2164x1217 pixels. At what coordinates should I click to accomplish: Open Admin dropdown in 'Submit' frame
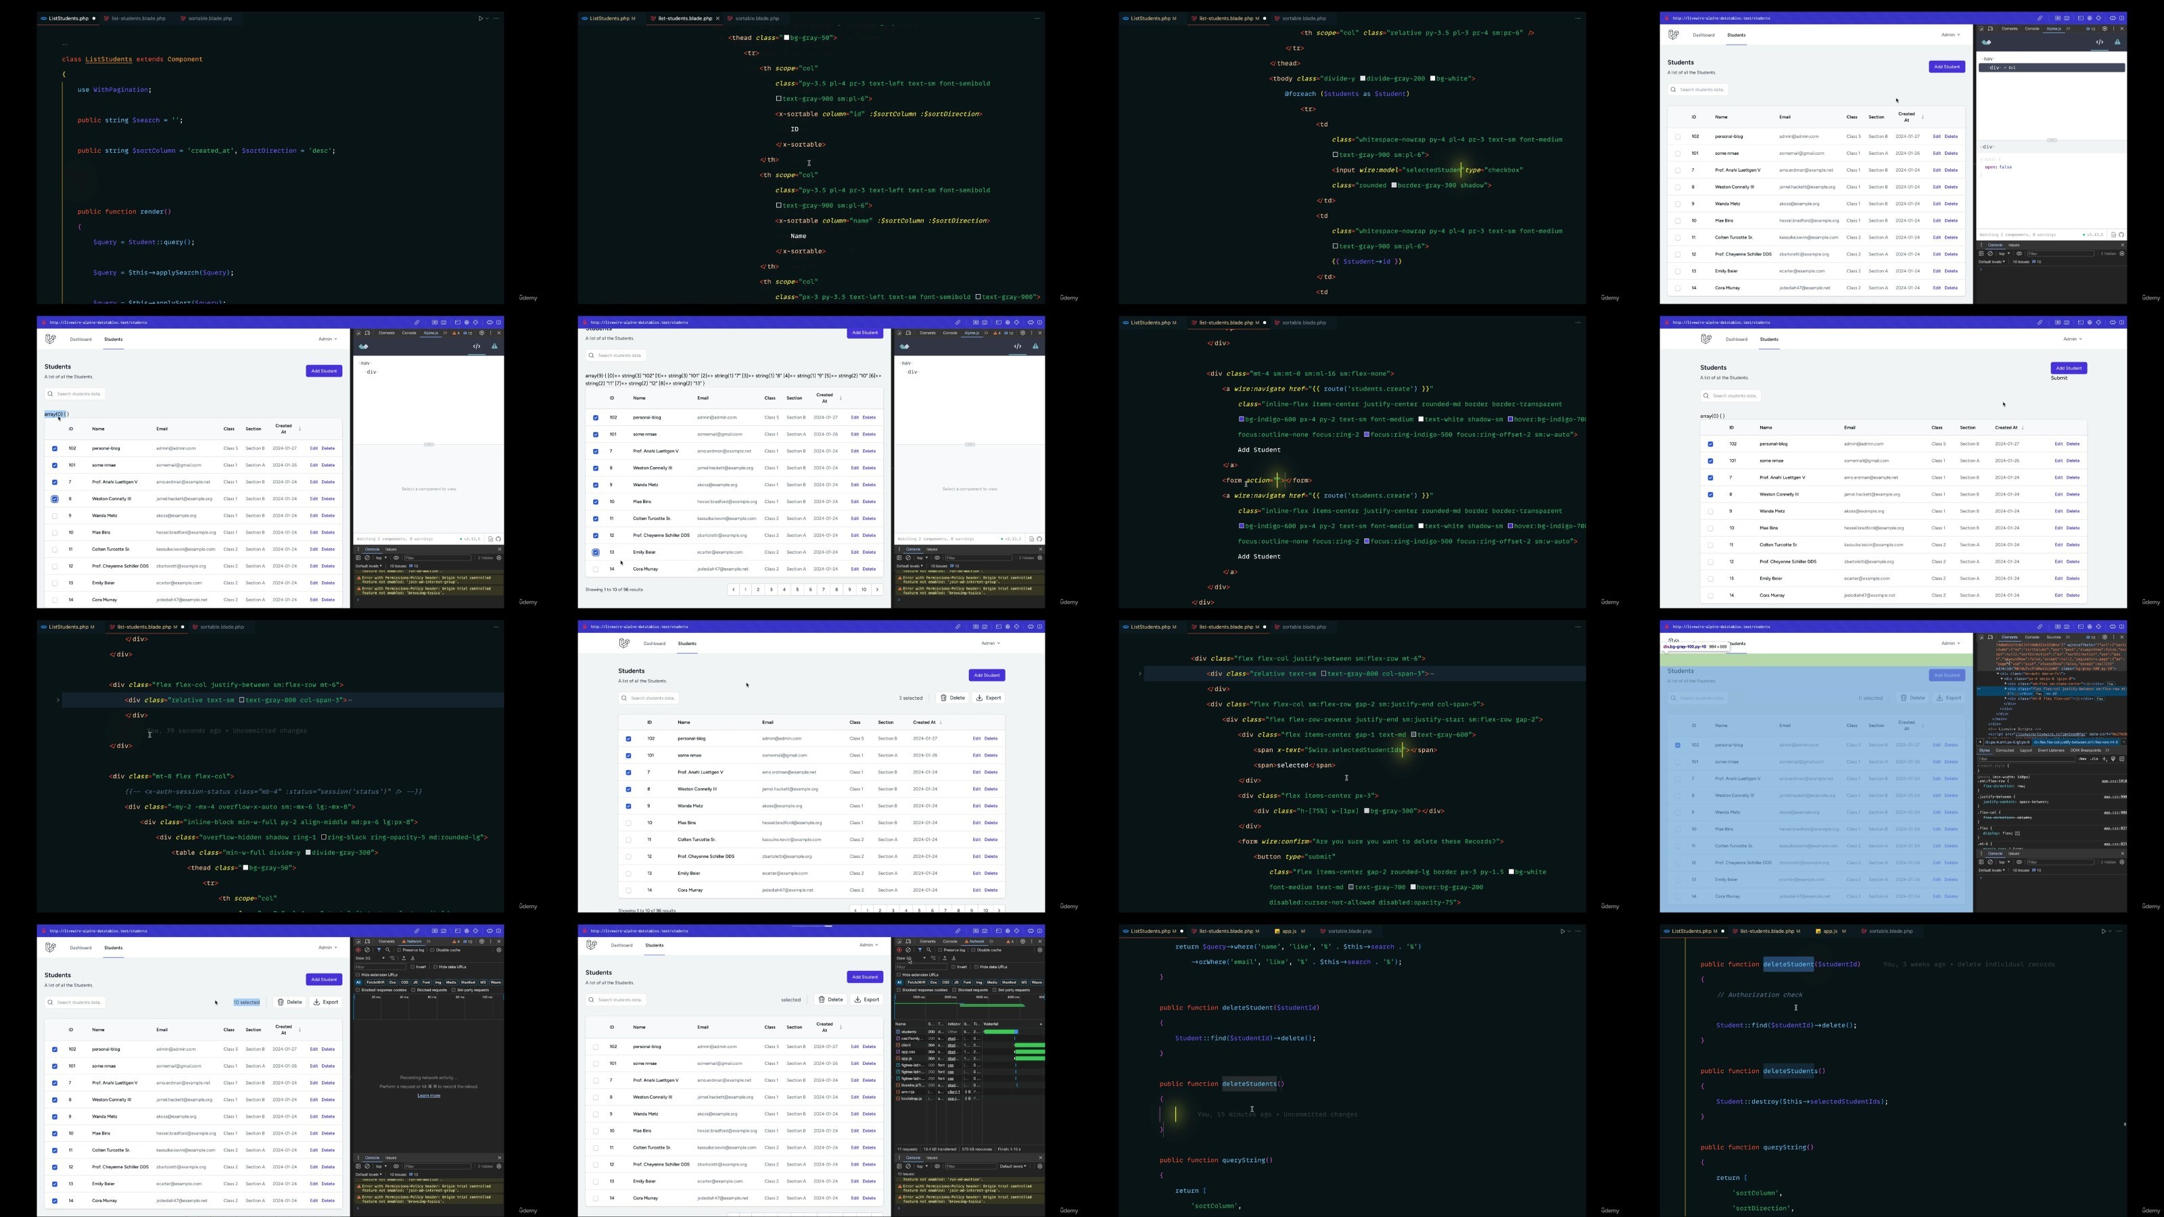[2073, 339]
